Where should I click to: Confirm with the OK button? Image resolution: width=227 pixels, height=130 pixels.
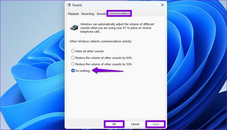point(114,124)
